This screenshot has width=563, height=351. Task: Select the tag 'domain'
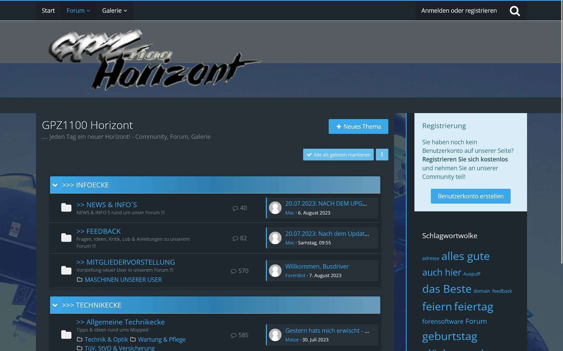(x=482, y=291)
